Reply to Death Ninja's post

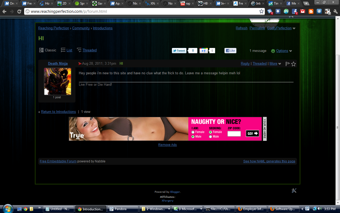[245, 64]
